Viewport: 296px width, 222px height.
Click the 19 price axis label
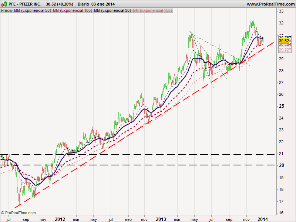281,178
